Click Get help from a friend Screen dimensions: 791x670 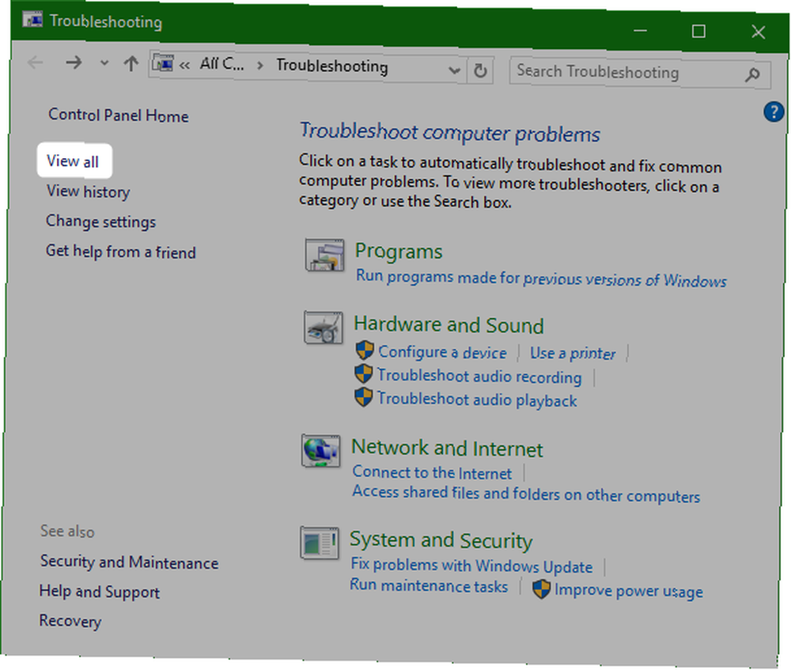120,252
